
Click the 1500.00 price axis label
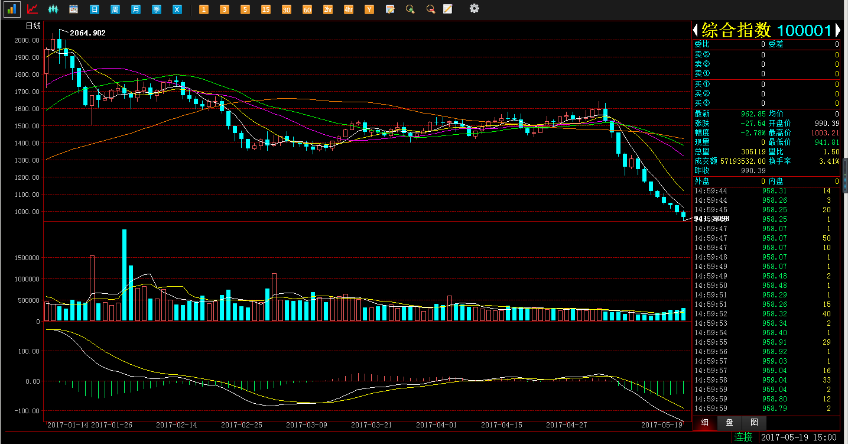coord(28,126)
